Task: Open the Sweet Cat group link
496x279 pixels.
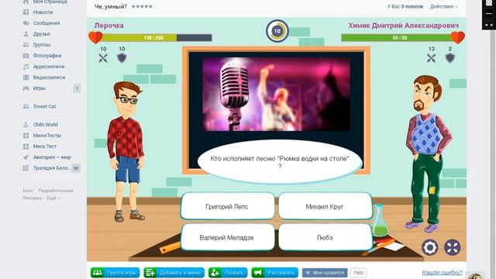Action: click(x=45, y=106)
